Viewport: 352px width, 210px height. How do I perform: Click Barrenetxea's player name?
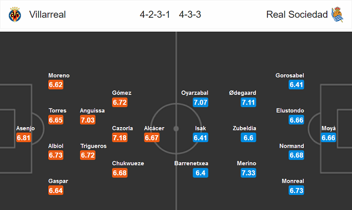pos(191,163)
